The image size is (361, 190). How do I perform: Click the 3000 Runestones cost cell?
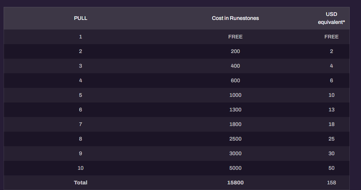click(235, 154)
